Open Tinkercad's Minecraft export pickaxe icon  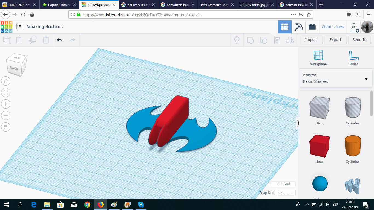[x=298, y=27]
